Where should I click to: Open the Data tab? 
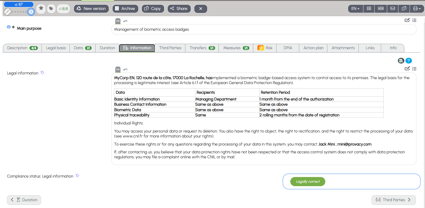(82, 48)
